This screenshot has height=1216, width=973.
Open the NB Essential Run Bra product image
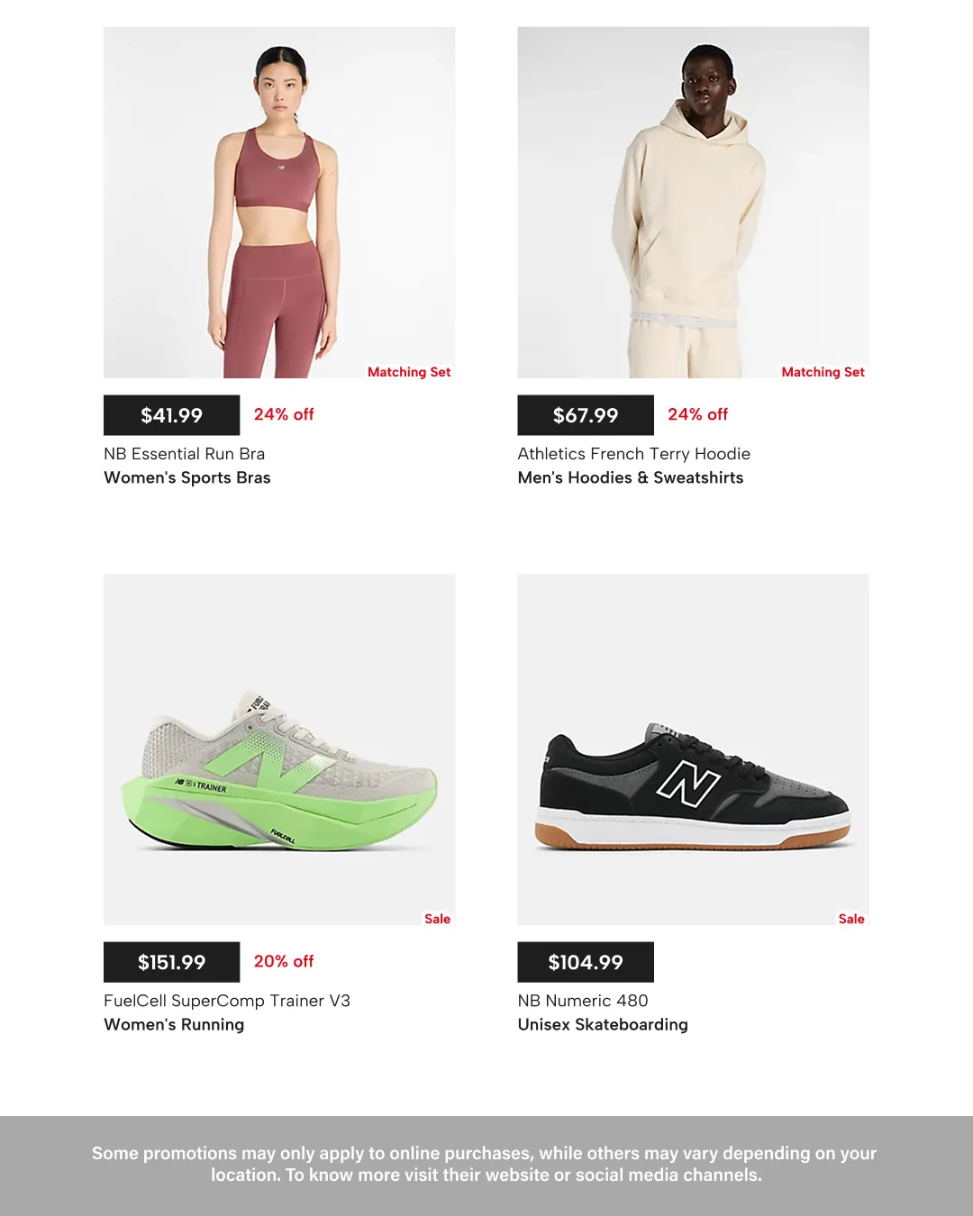click(x=279, y=203)
